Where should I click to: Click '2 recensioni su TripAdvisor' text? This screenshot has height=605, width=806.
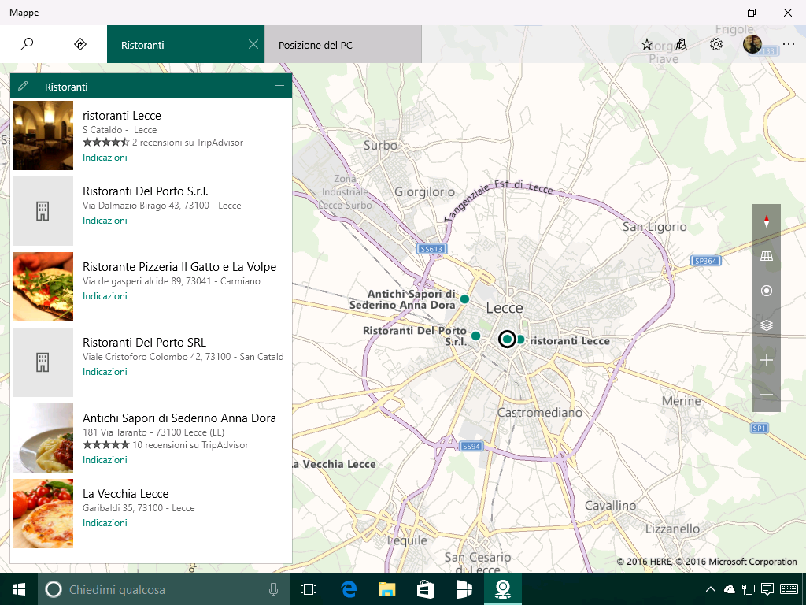point(187,143)
